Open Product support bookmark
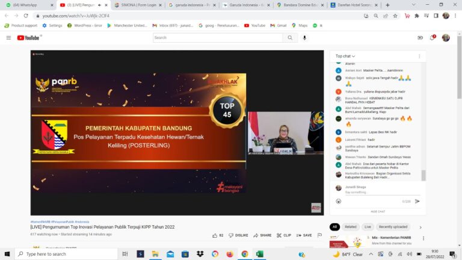Screen dimensions: 462x260 pos(21,26)
